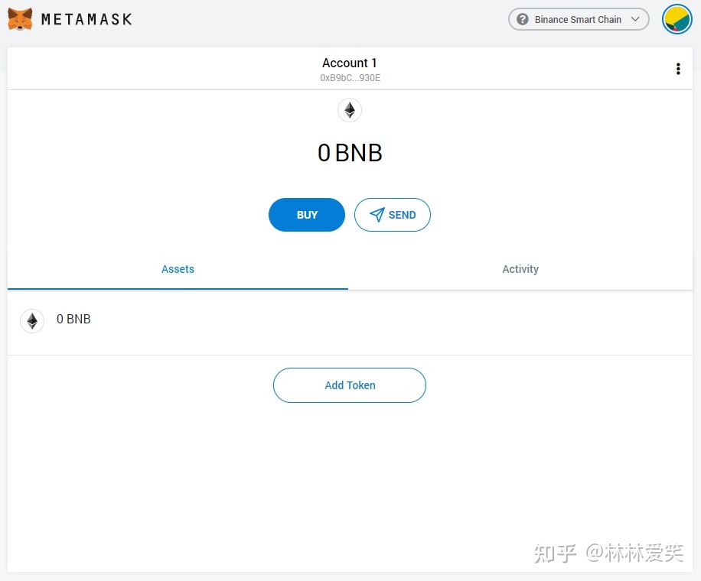Click the main 0 BNB balance
The height and width of the screenshot is (581, 701).
click(x=350, y=153)
